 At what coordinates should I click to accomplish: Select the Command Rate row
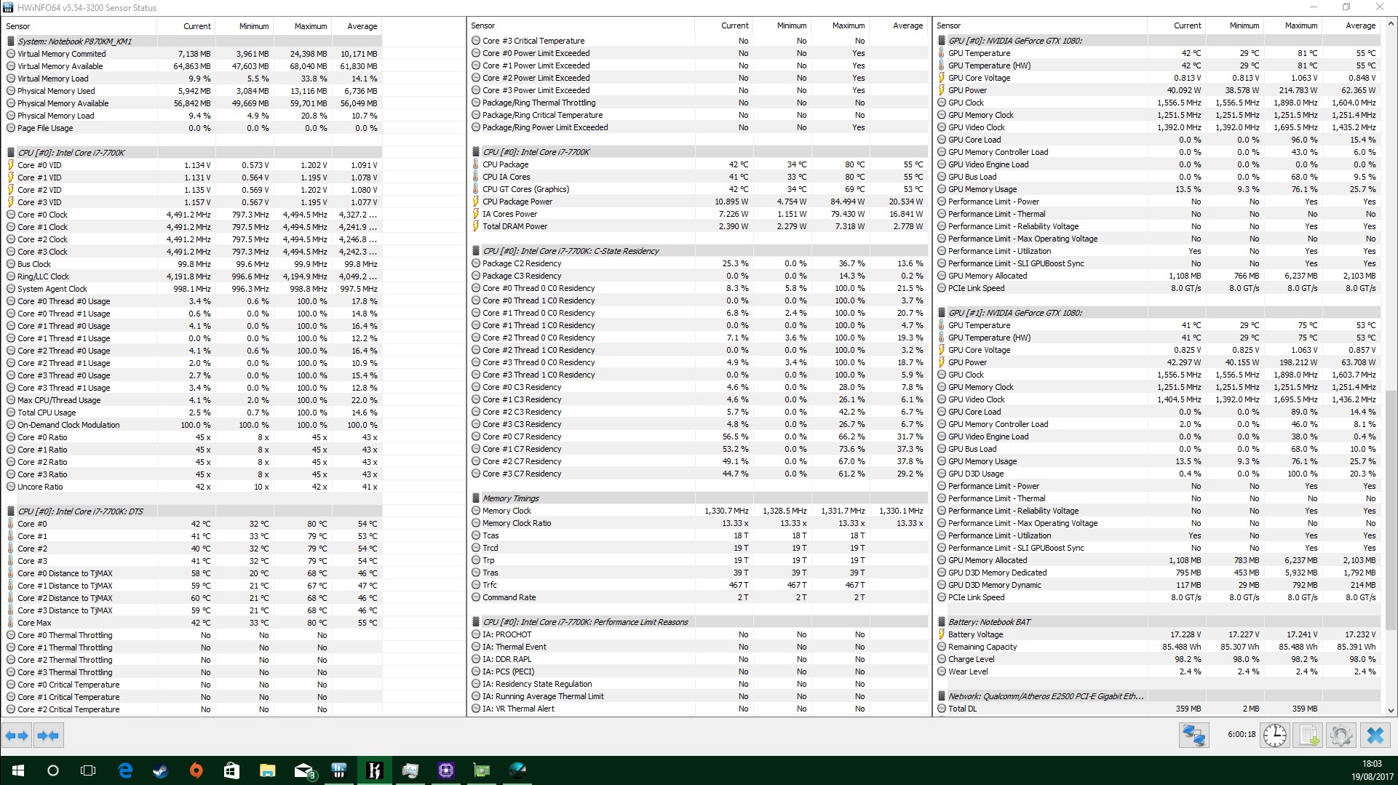(x=697, y=597)
